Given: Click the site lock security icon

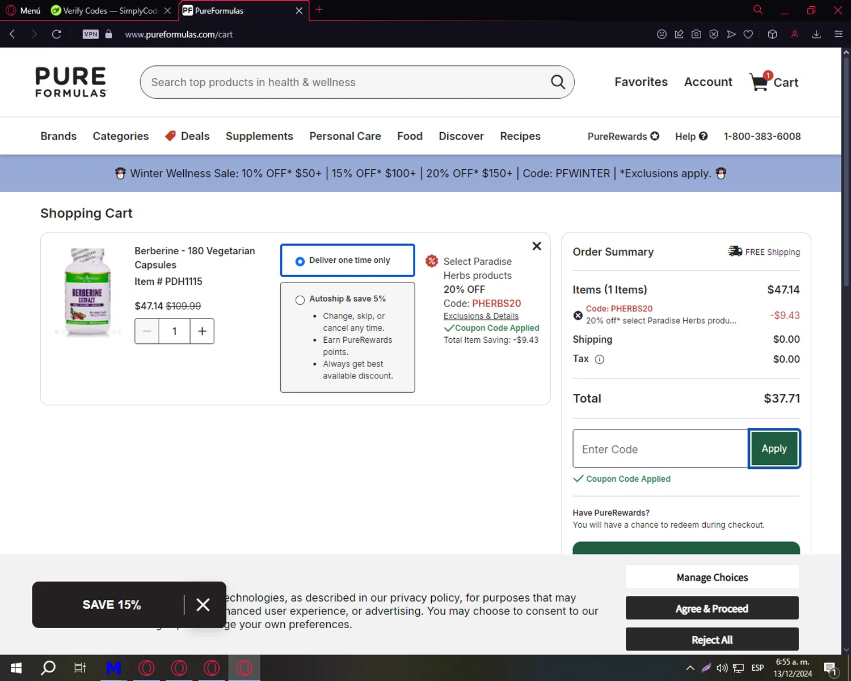Looking at the screenshot, I should 109,35.
